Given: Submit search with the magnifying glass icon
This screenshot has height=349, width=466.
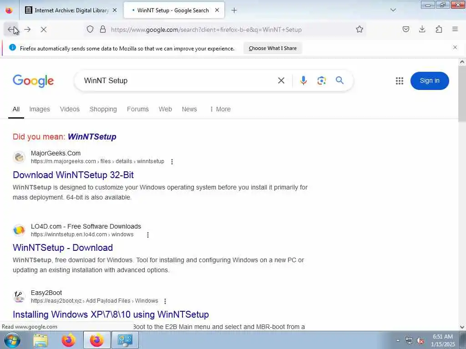Looking at the screenshot, I should coord(339,80).
